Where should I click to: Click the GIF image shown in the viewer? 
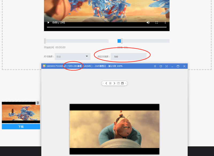(x=114, y=129)
